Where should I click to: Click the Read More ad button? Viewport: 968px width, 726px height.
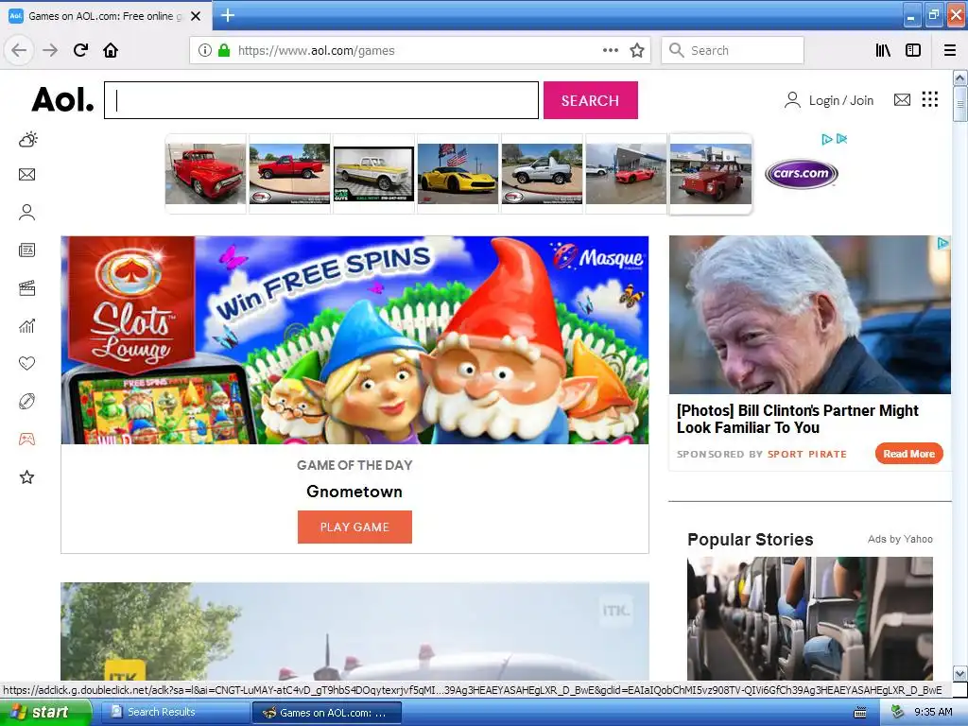coord(908,454)
